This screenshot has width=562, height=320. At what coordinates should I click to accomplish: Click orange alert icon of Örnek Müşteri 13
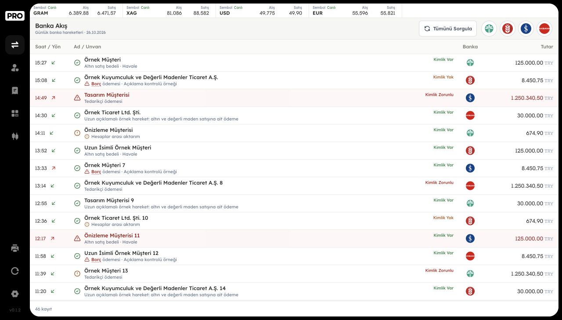pos(77,274)
